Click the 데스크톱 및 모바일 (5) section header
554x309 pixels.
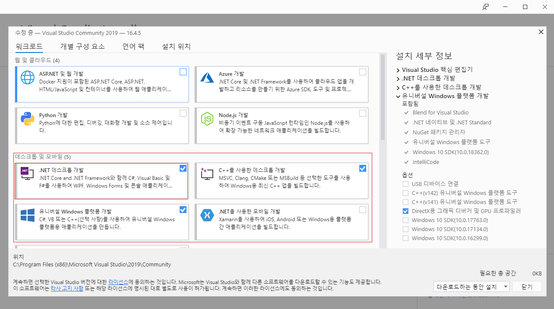pyautogui.click(x=43, y=157)
